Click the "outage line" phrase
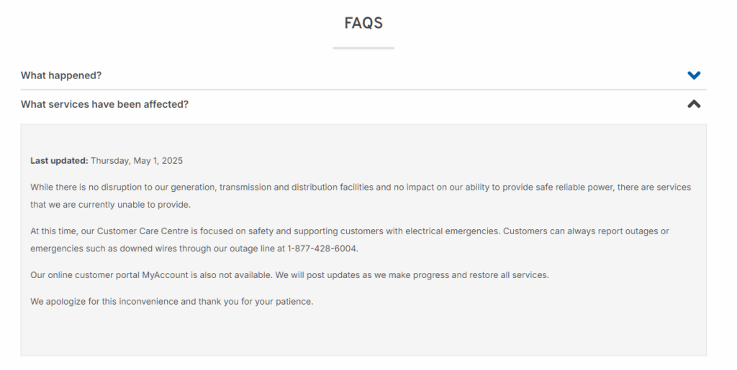The height and width of the screenshot is (370, 737). (x=258, y=249)
